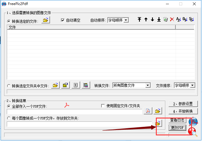The image size is (202, 141).
Task: Move selected file up one position
Action: click(x=146, y=20)
